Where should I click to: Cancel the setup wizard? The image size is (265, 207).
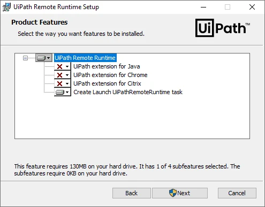pyautogui.click(x=237, y=193)
